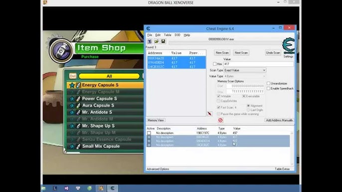Open the File menu

pos(150,35)
